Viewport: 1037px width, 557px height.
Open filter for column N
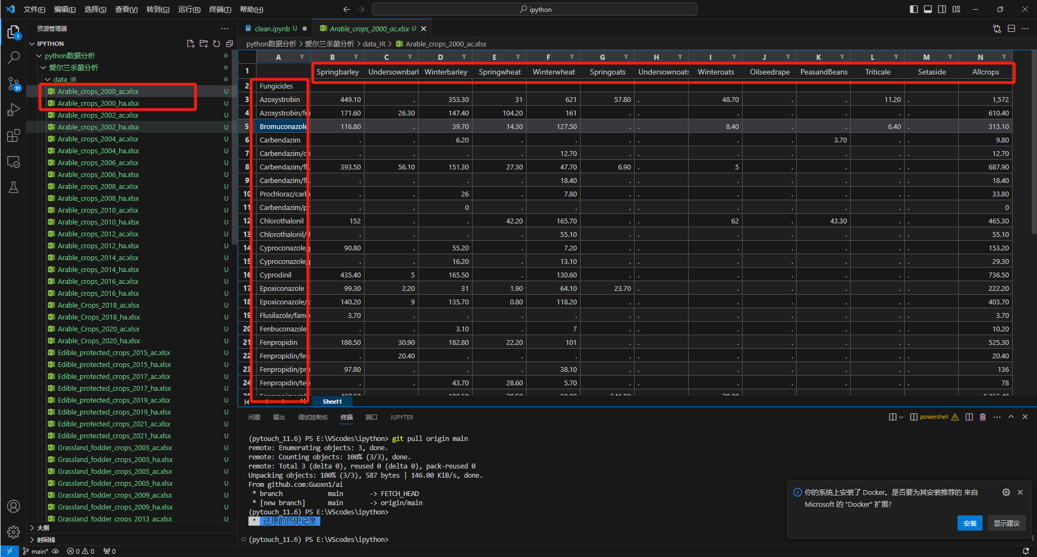pos(1004,57)
